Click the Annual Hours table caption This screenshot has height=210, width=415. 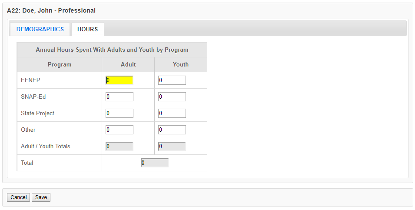(112, 50)
